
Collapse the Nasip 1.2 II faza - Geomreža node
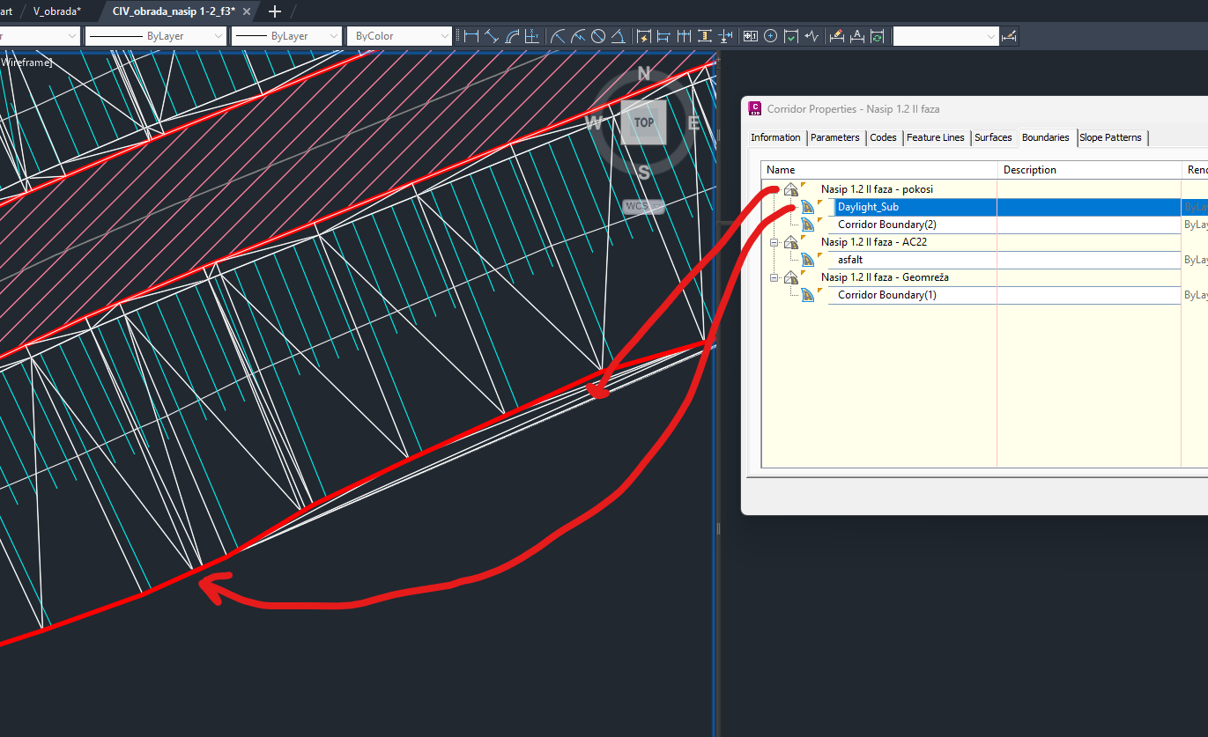tap(774, 277)
